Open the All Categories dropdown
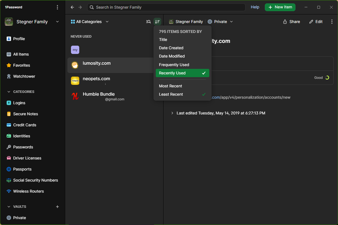The height and width of the screenshot is (225, 338). pyautogui.click(x=90, y=22)
